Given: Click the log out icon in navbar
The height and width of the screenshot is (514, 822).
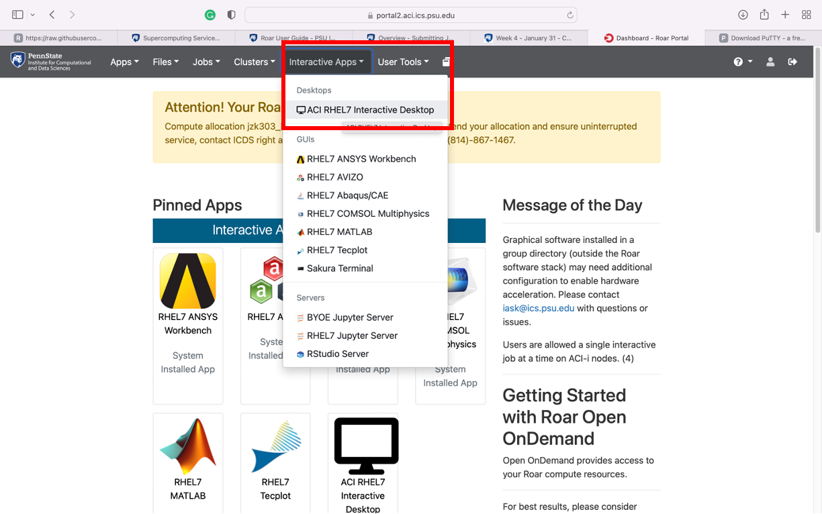Looking at the screenshot, I should pyautogui.click(x=792, y=62).
